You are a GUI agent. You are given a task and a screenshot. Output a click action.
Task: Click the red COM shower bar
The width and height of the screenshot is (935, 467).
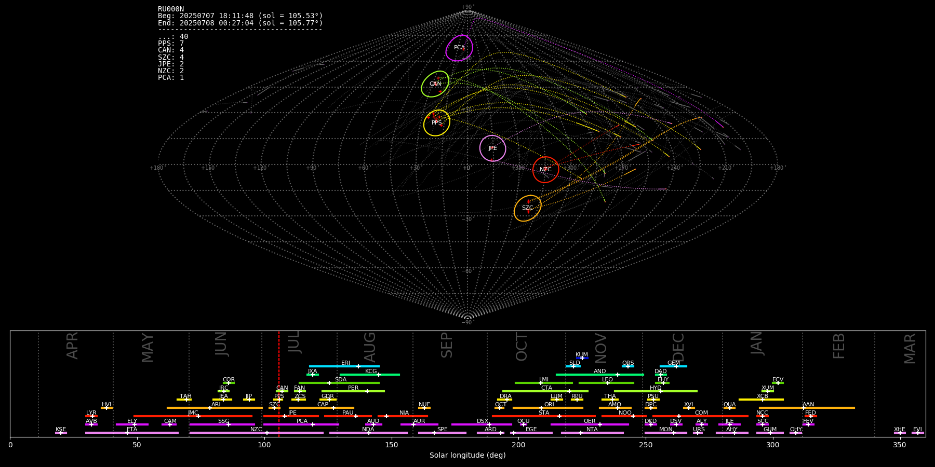(x=701, y=416)
